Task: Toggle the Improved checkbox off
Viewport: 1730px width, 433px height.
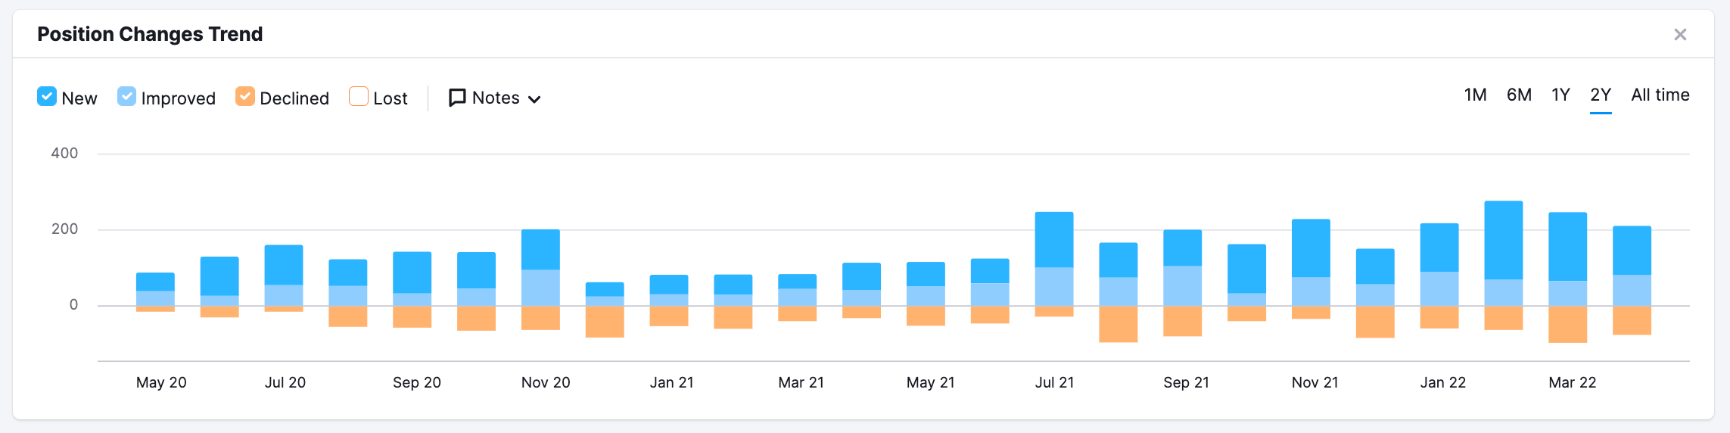Action: pos(126,96)
